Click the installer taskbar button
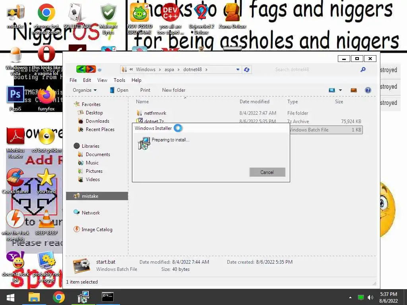The height and width of the screenshot is (305, 407). [x=83, y=297]
